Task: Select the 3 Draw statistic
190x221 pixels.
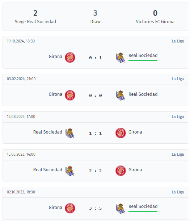Action: 95,17
